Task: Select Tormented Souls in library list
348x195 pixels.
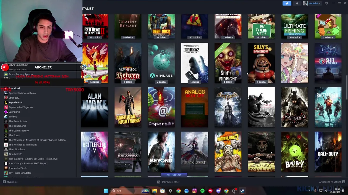Action: click(x=18, y=168)
